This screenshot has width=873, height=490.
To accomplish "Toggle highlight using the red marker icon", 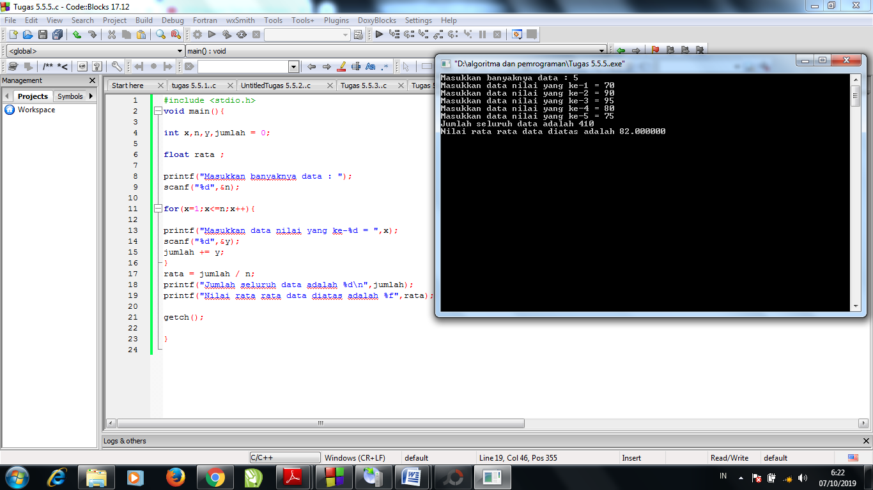I will point(341,66).
